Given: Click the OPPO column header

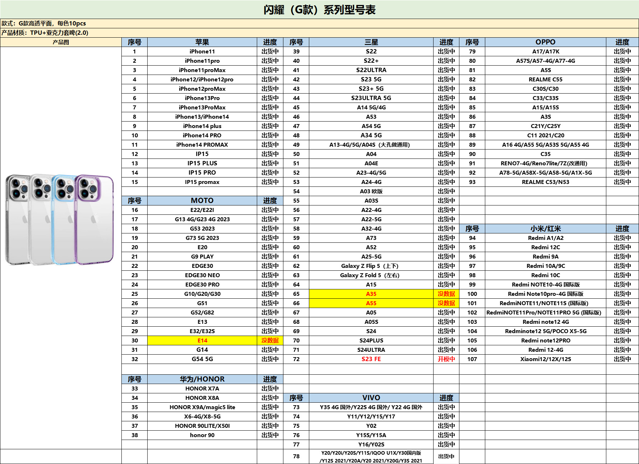Looking at the screenshot, I should click(546, 42).
